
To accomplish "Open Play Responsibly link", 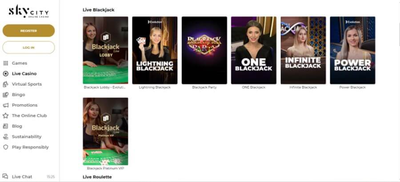I will pyautogui.click(x=30, y=147).
